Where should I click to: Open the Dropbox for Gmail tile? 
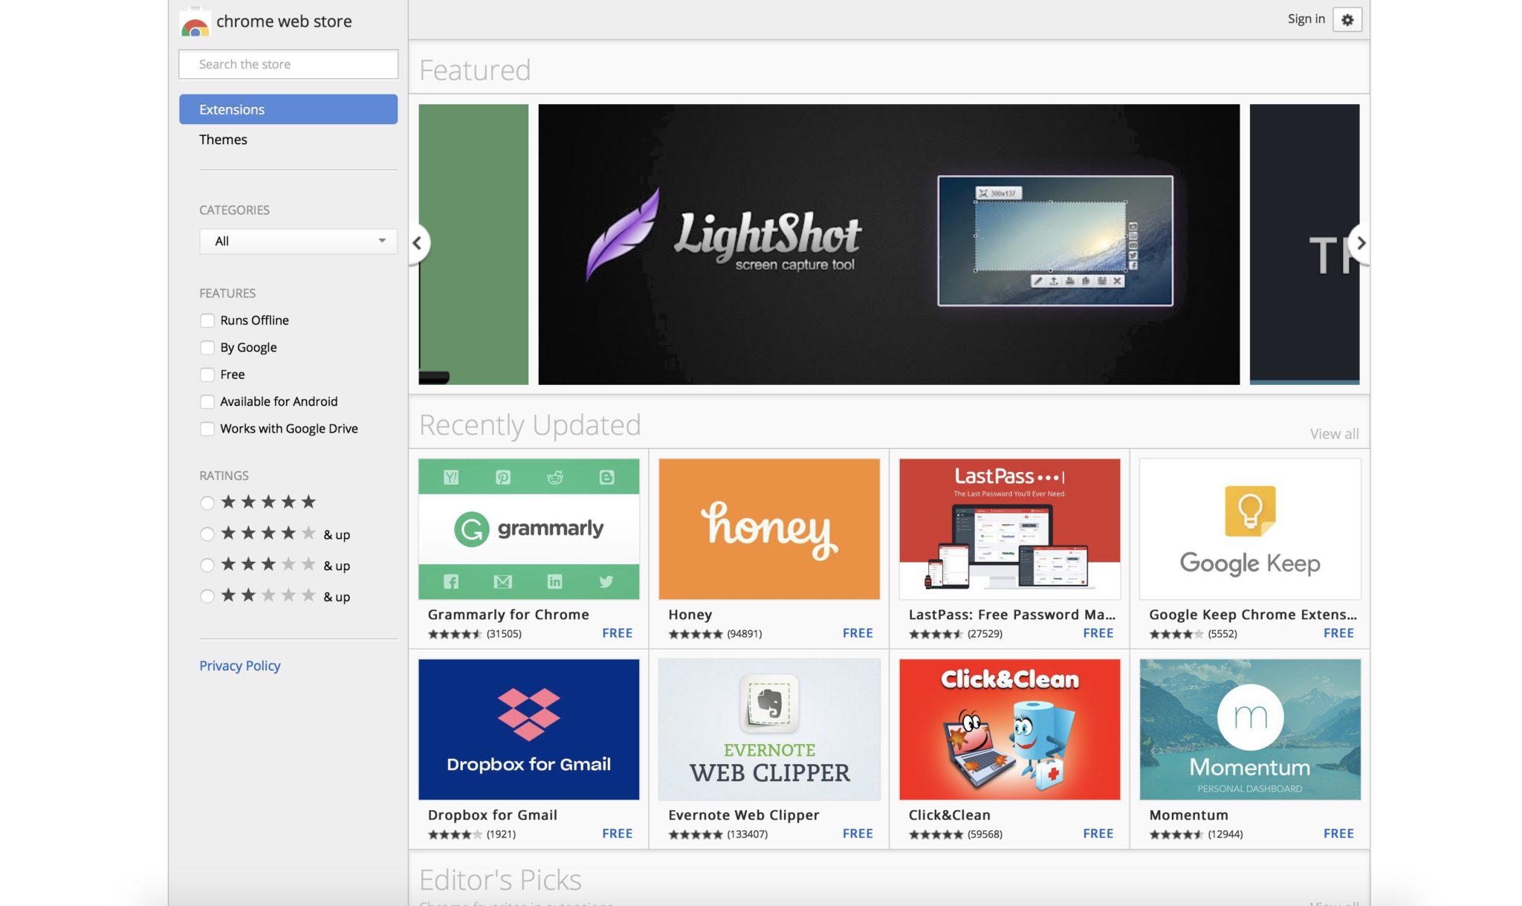click(x=528, y=729)
